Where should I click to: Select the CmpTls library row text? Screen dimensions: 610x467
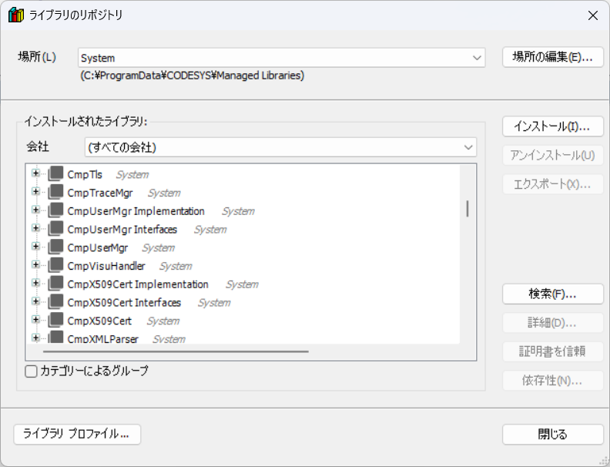[x=85, y=174]
